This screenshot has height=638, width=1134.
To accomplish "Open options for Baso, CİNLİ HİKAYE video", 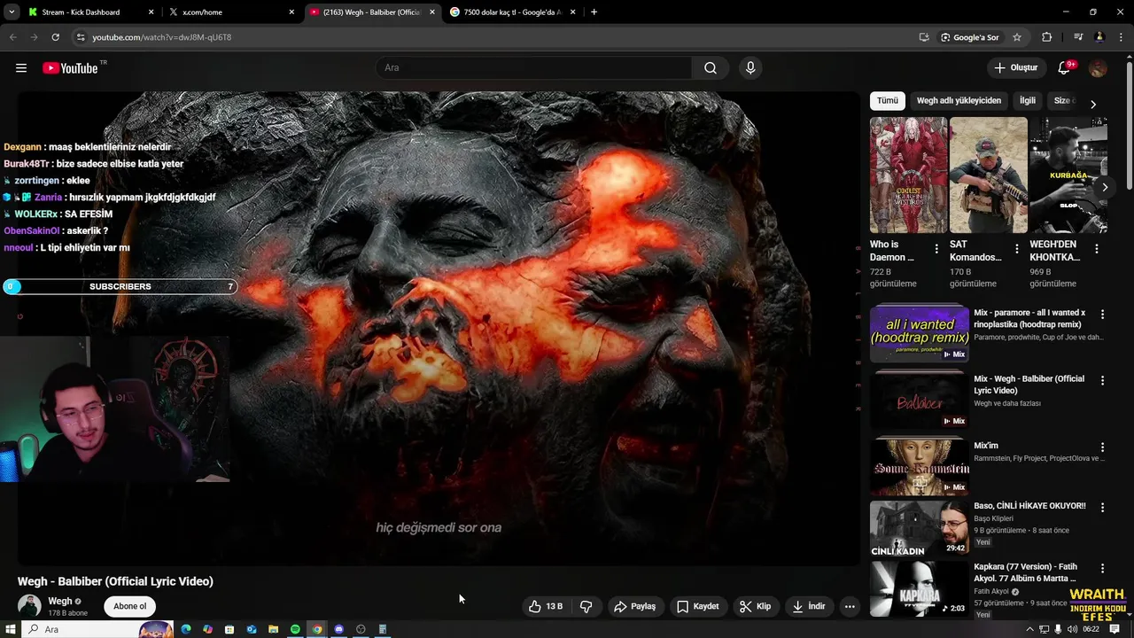I will coord(1102,508).
